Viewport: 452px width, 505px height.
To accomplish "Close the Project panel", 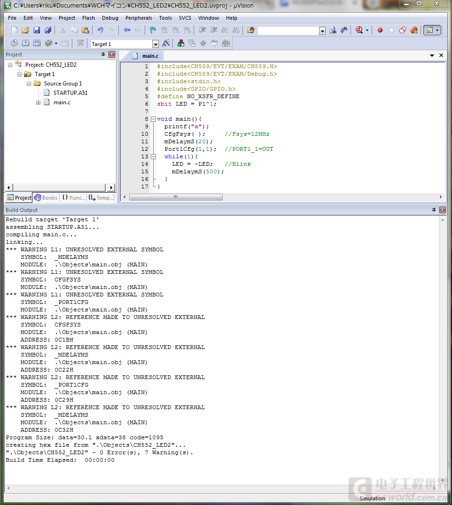I will pyautogui.click(x=112, y=54).
